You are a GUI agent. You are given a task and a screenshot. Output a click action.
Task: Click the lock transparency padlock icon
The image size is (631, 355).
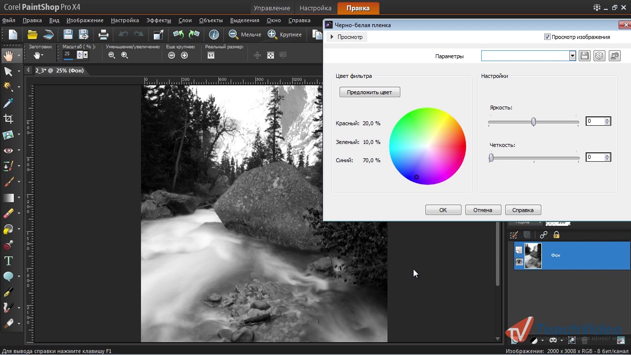(557, 235)
